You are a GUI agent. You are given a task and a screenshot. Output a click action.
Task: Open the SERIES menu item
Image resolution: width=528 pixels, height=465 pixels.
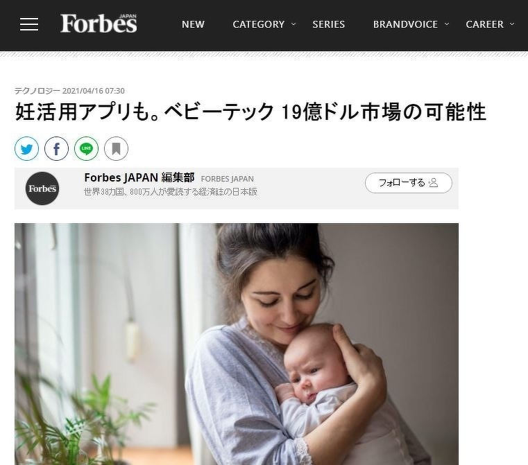[329, 24]
